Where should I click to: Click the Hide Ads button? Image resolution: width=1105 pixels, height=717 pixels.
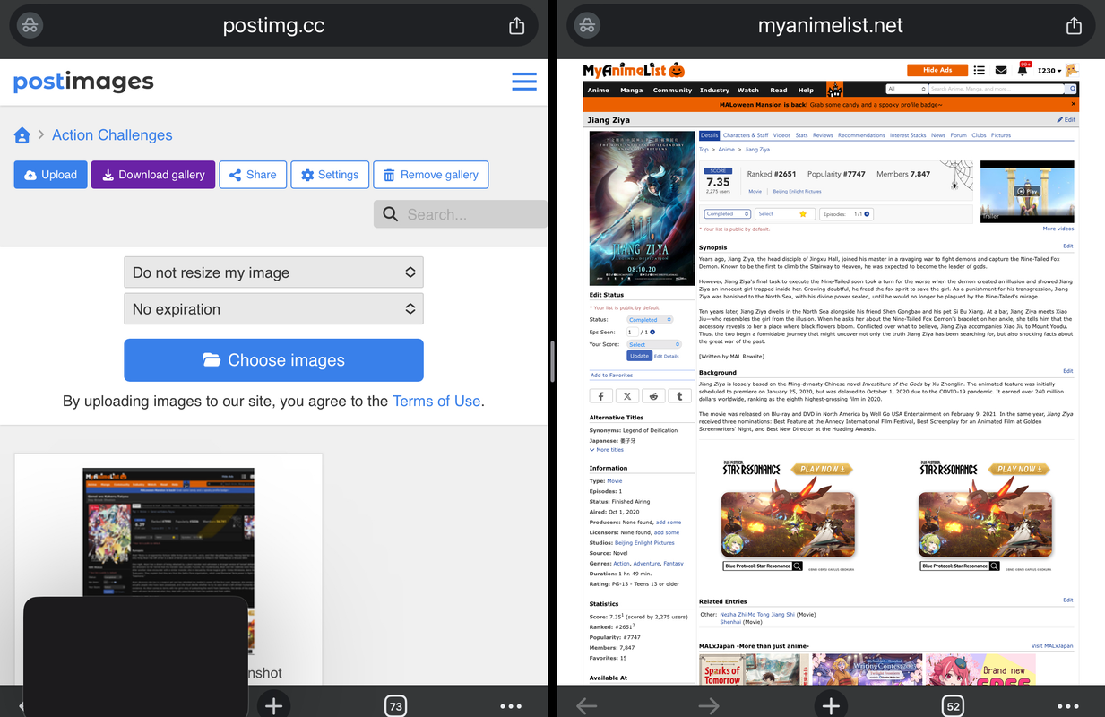937,70
